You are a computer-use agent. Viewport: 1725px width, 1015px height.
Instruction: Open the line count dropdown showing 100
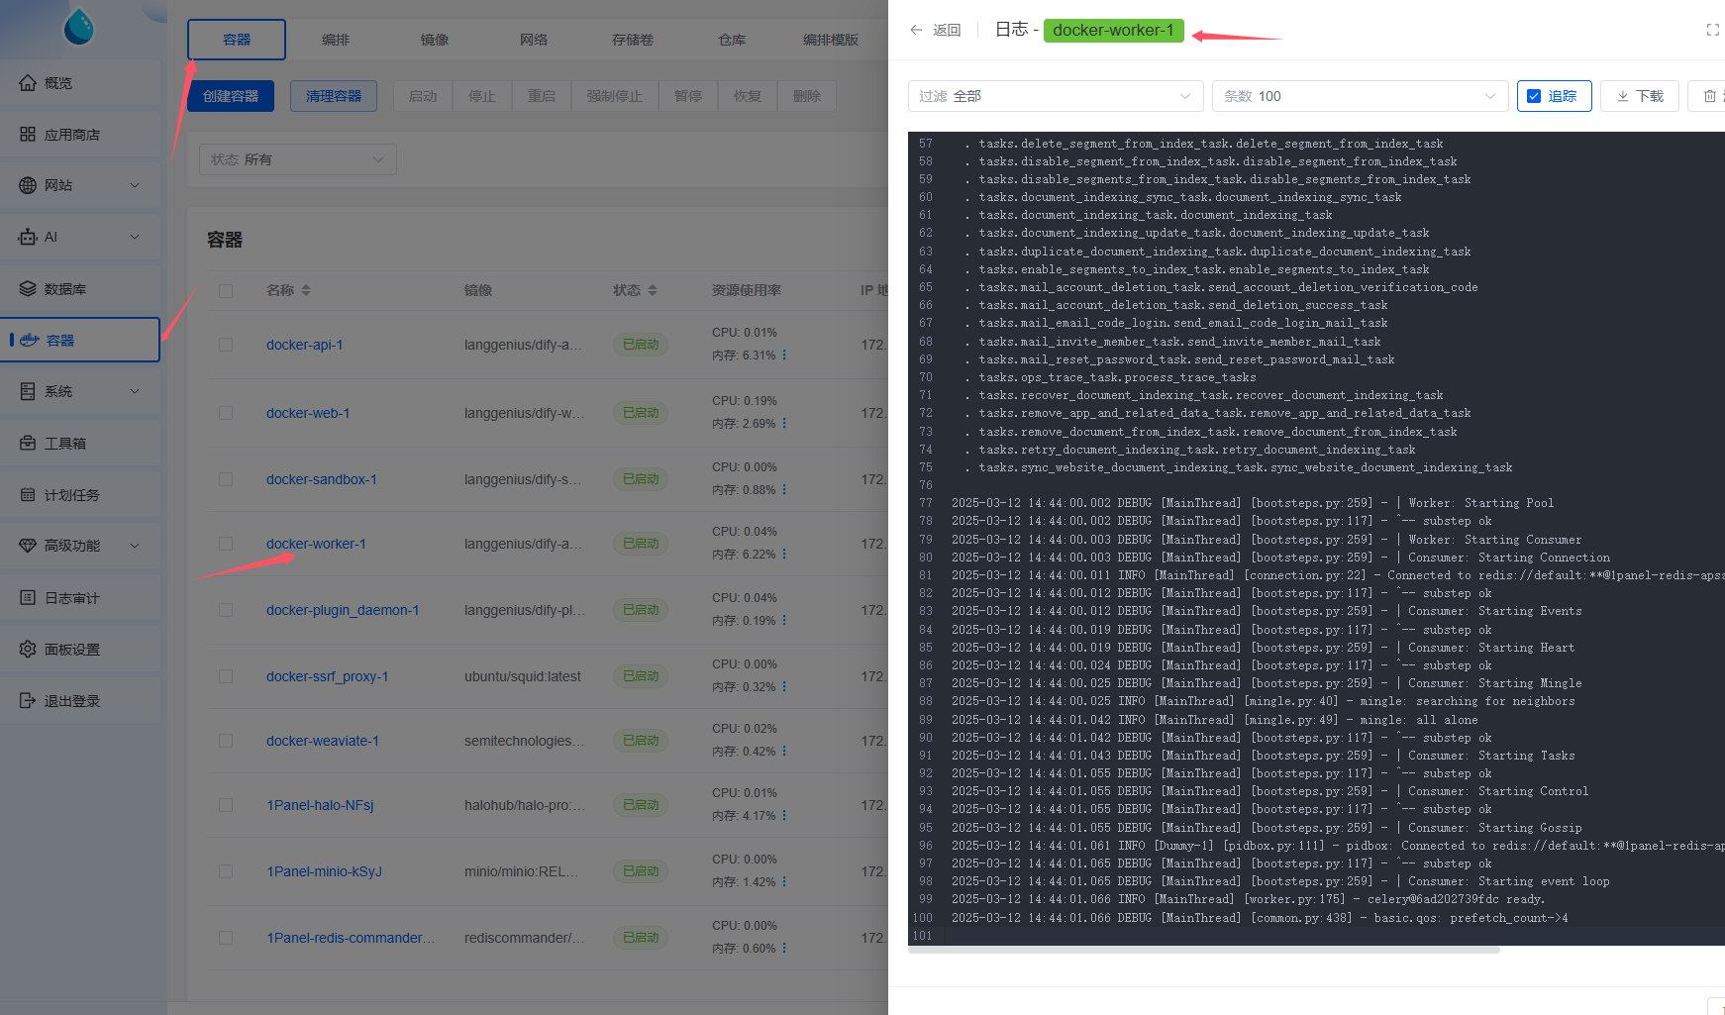1358,96
